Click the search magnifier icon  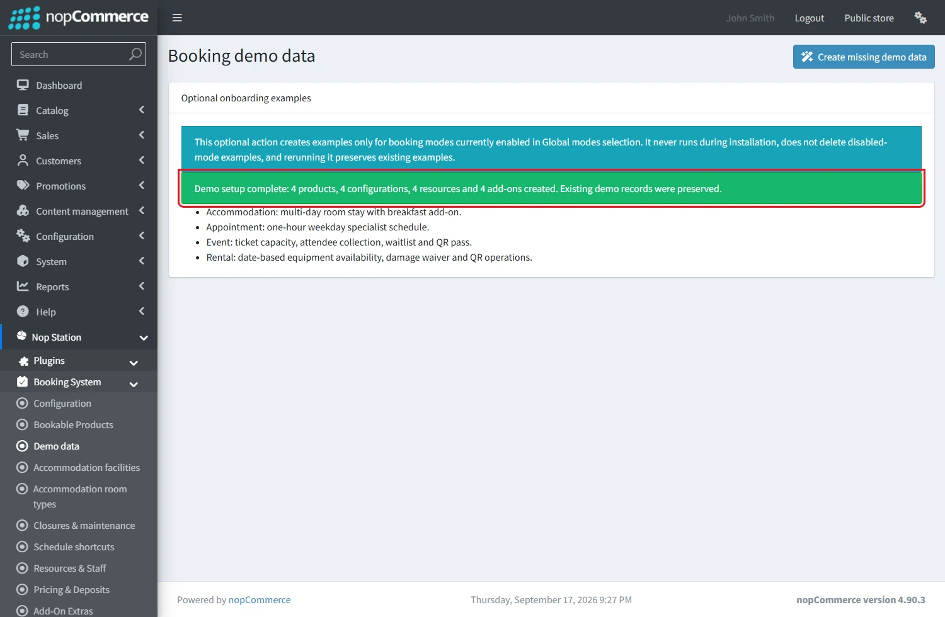tap(135, 54)
